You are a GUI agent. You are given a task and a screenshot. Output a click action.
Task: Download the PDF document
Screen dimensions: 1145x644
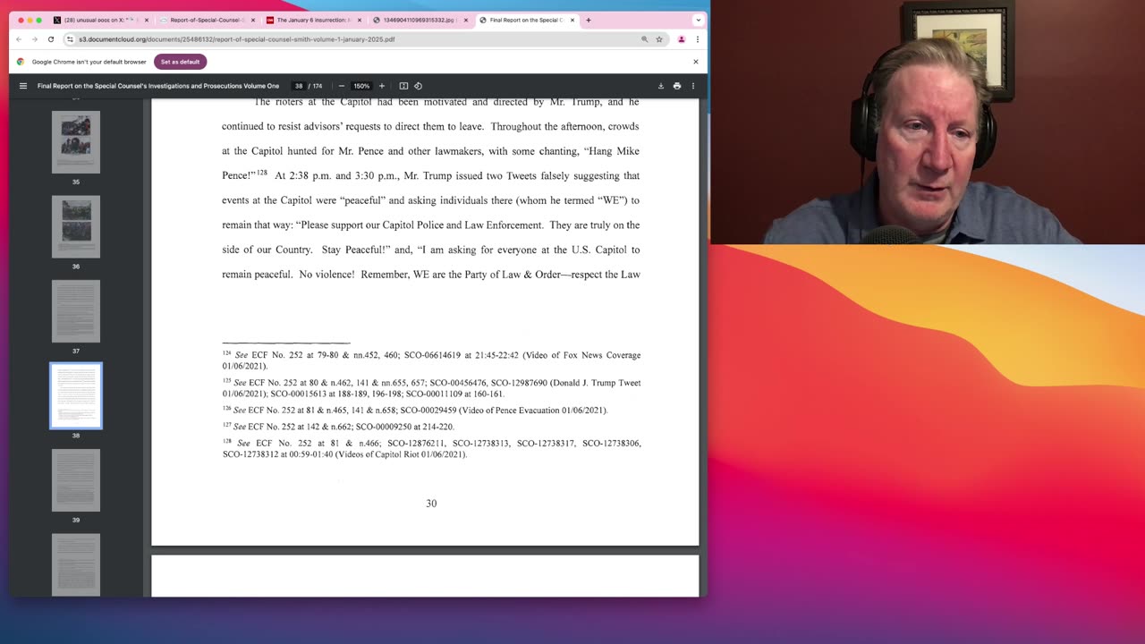pos(661,86)
